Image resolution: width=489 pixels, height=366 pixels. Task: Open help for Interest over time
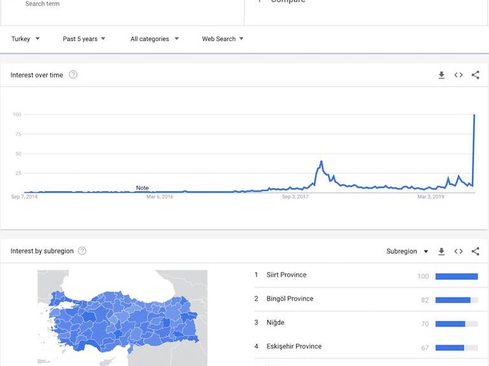pos(73,75)
